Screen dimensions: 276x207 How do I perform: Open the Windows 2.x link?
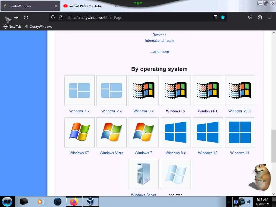[111, 111]
